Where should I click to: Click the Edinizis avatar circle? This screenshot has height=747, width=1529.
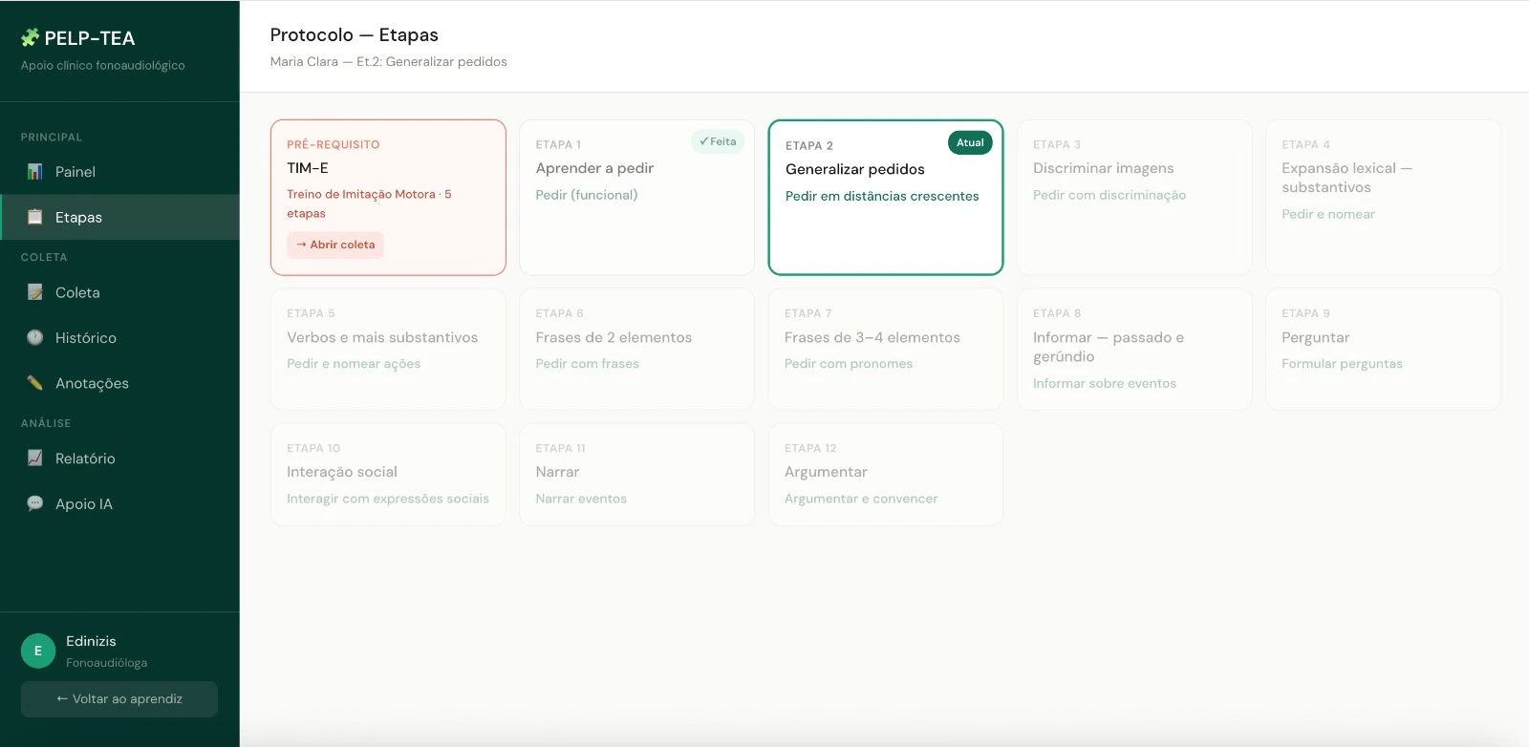tap(38, 651)
